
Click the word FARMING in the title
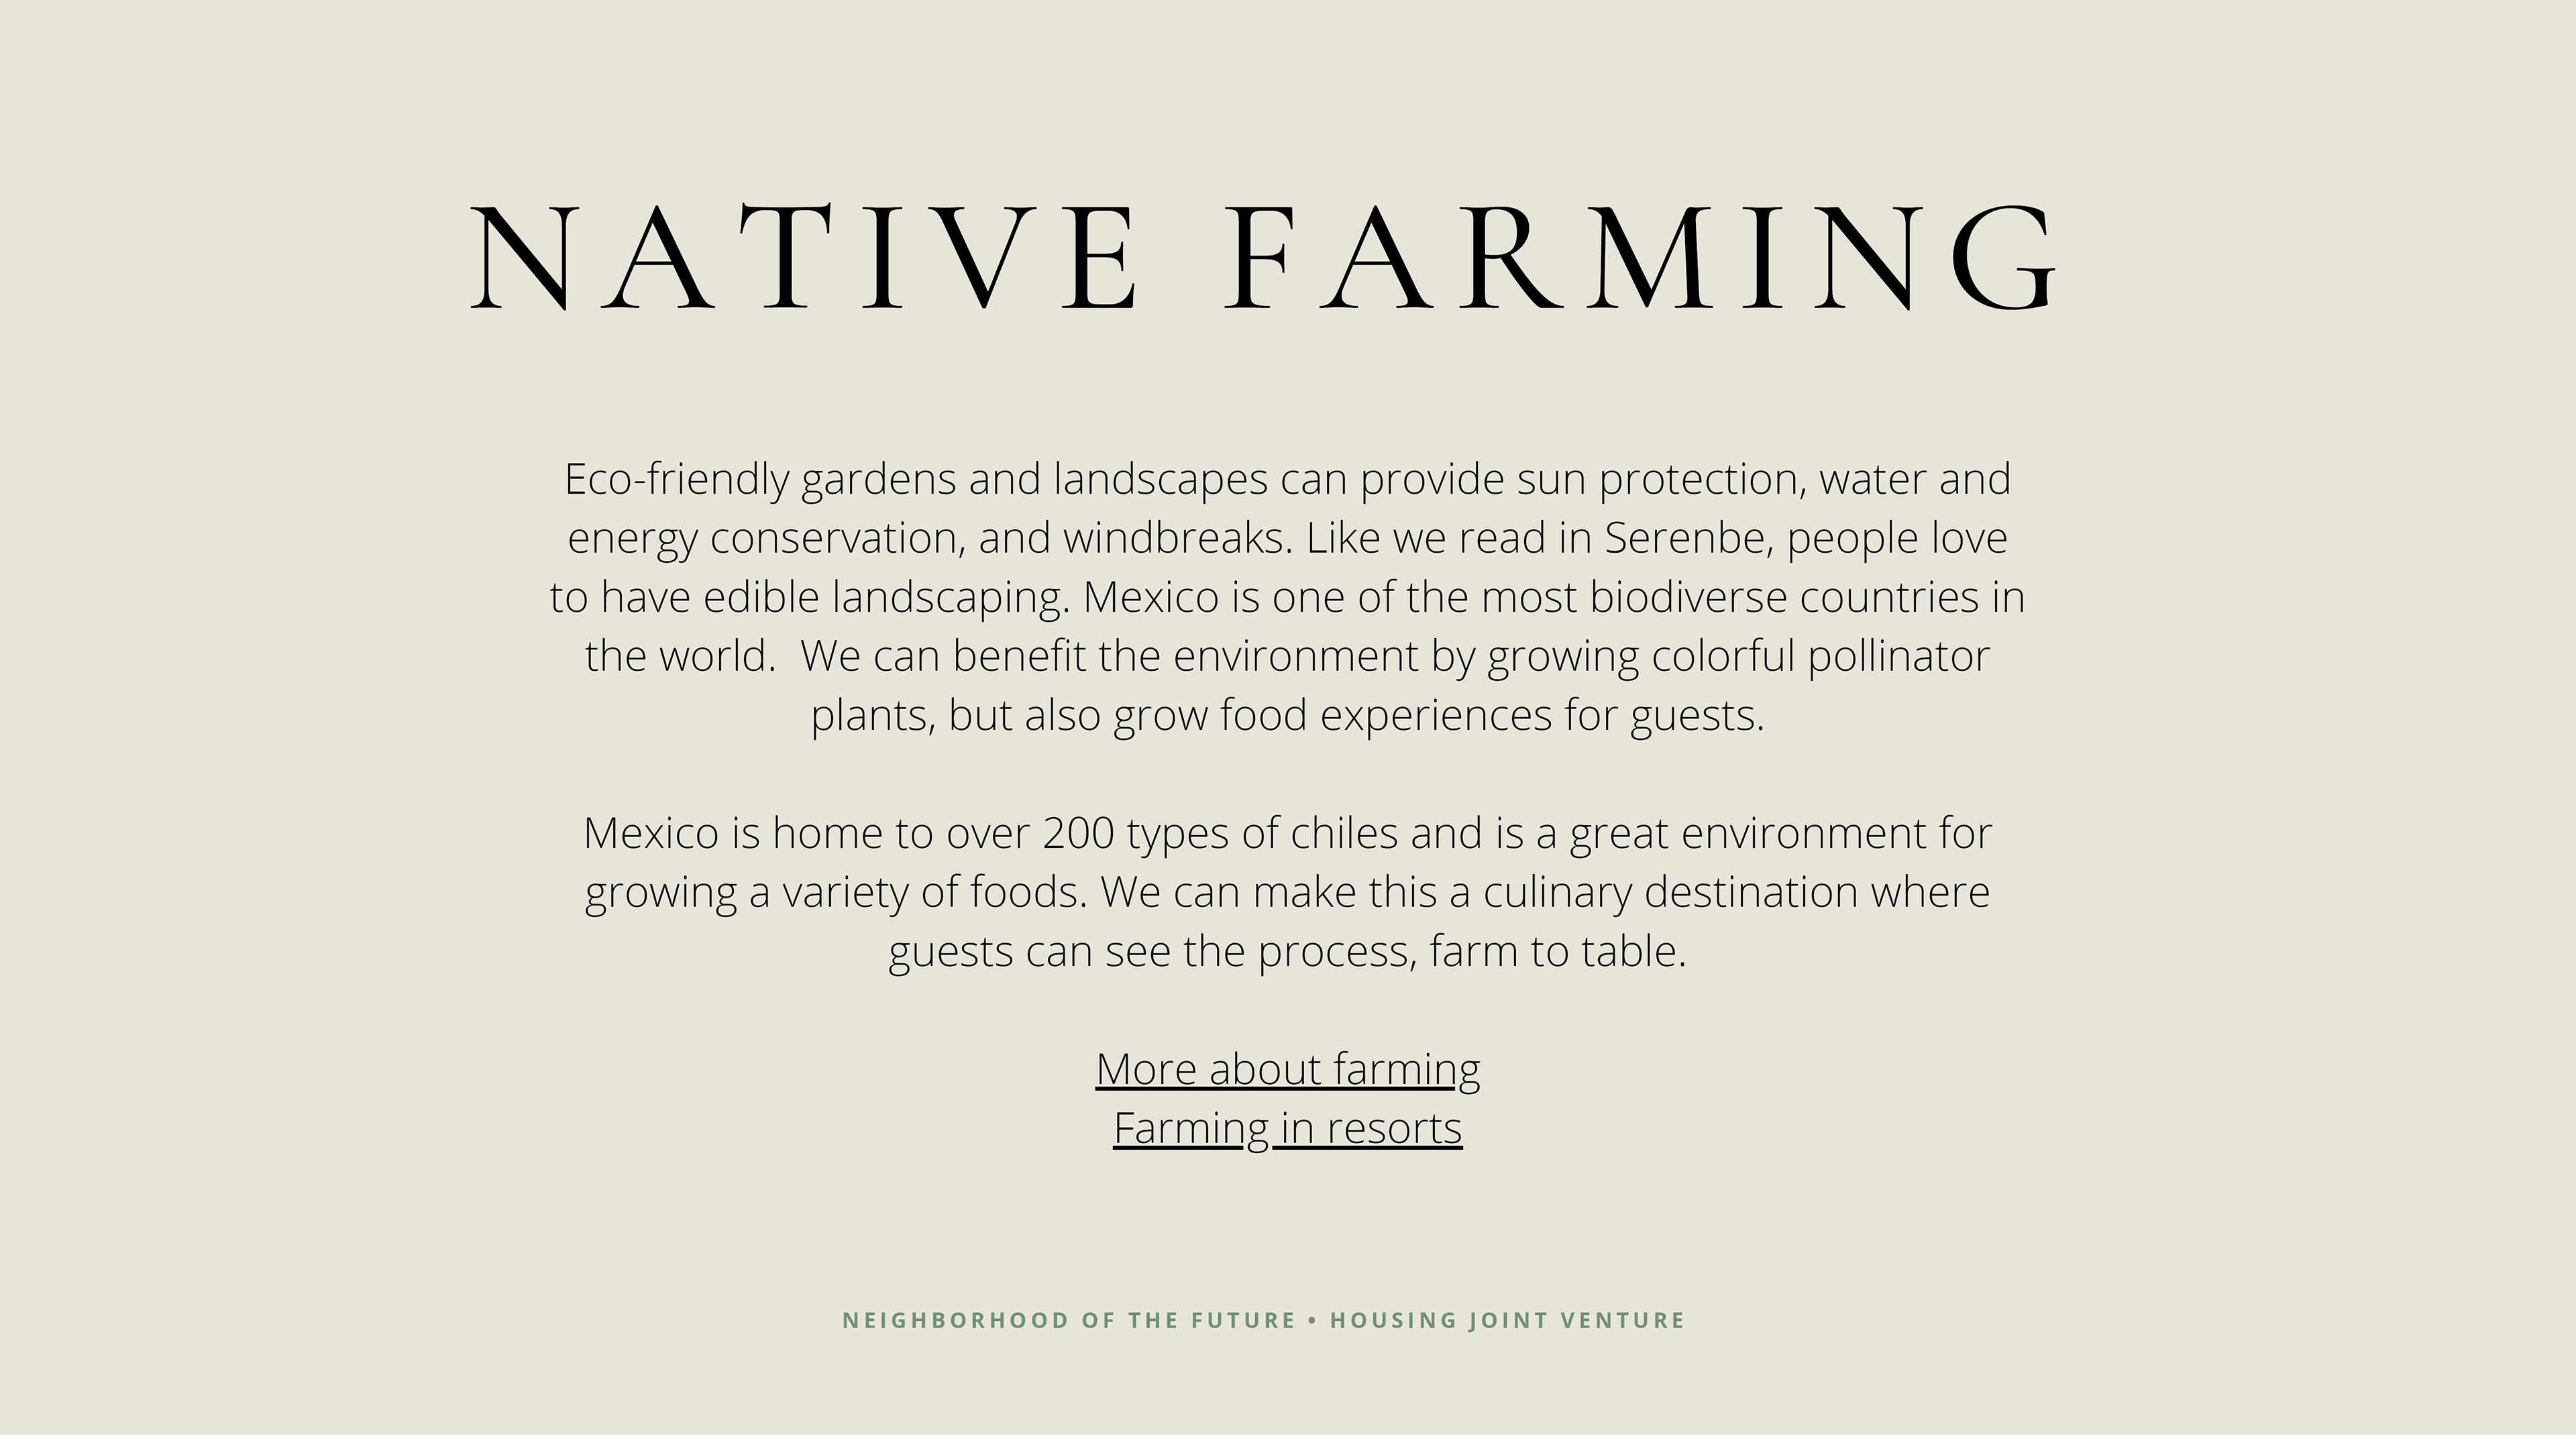tap(1639, 257)
